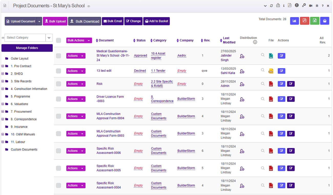Click the Manage Folders button
The height and width of the screenshot is (195, 333).
coord(27,48)
